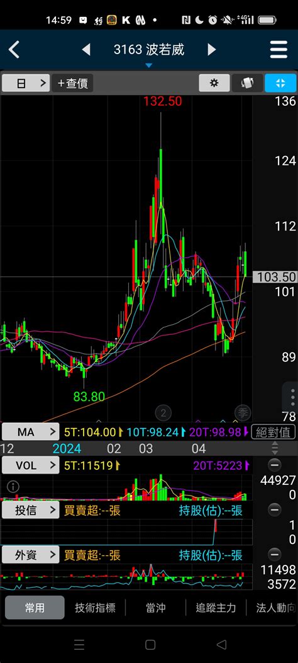Image resolution: width=298 pixels, height=663 pixels.
Task: Tap the blue fullscreen collapse icon
Action: [280, 83]
